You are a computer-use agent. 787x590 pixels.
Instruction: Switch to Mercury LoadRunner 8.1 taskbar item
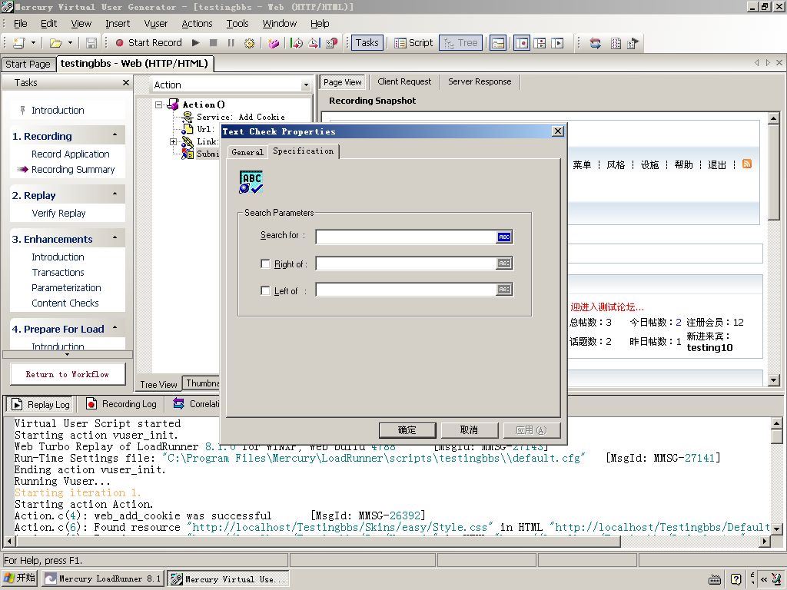(103, 578)
